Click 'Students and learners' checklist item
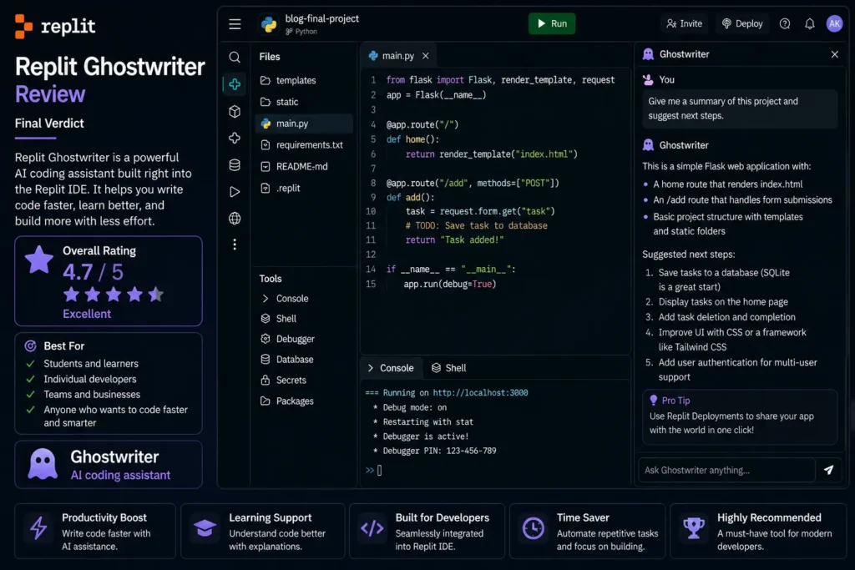This screenshot has height=570, width=855. pos(90,364)
